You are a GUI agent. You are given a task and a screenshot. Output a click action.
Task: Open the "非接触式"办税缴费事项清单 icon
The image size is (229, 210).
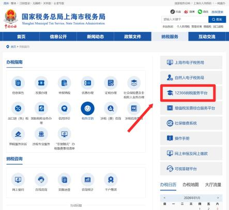coord(64,134)
